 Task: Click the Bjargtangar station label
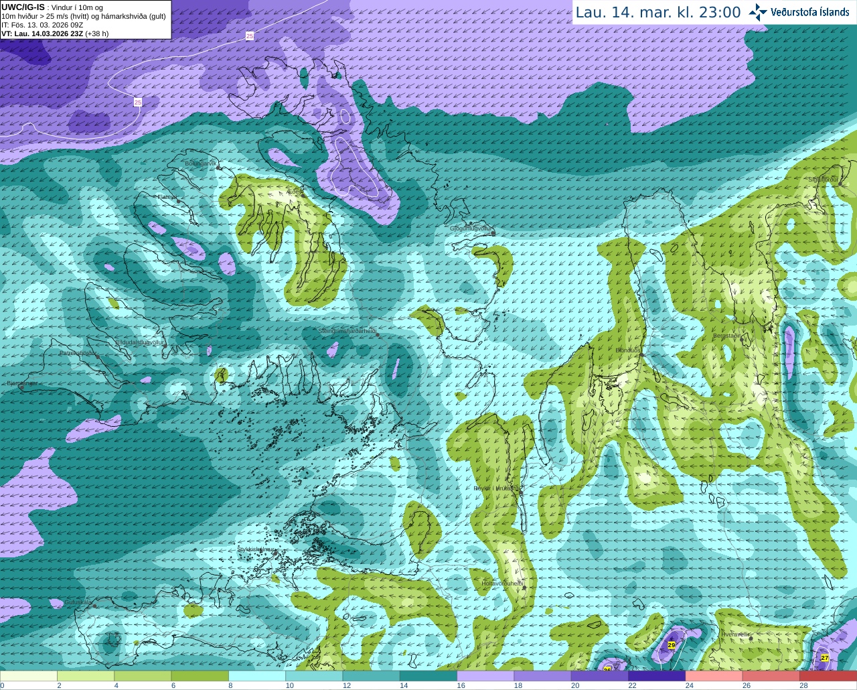[22, 383]
